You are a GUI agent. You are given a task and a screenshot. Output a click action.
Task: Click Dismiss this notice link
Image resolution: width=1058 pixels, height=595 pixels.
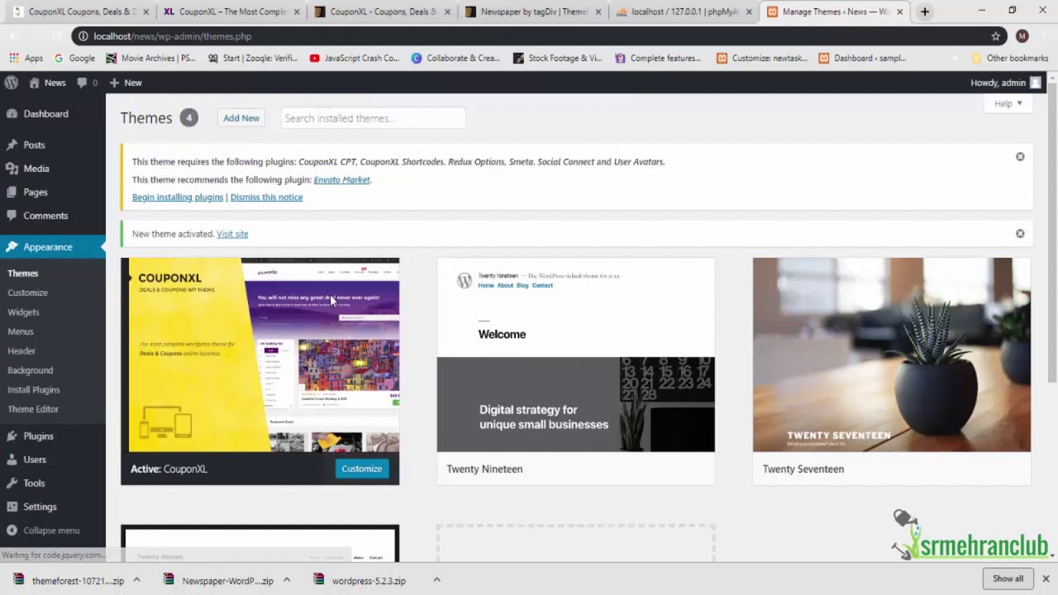pyautogui.click(x=266, y=198)
